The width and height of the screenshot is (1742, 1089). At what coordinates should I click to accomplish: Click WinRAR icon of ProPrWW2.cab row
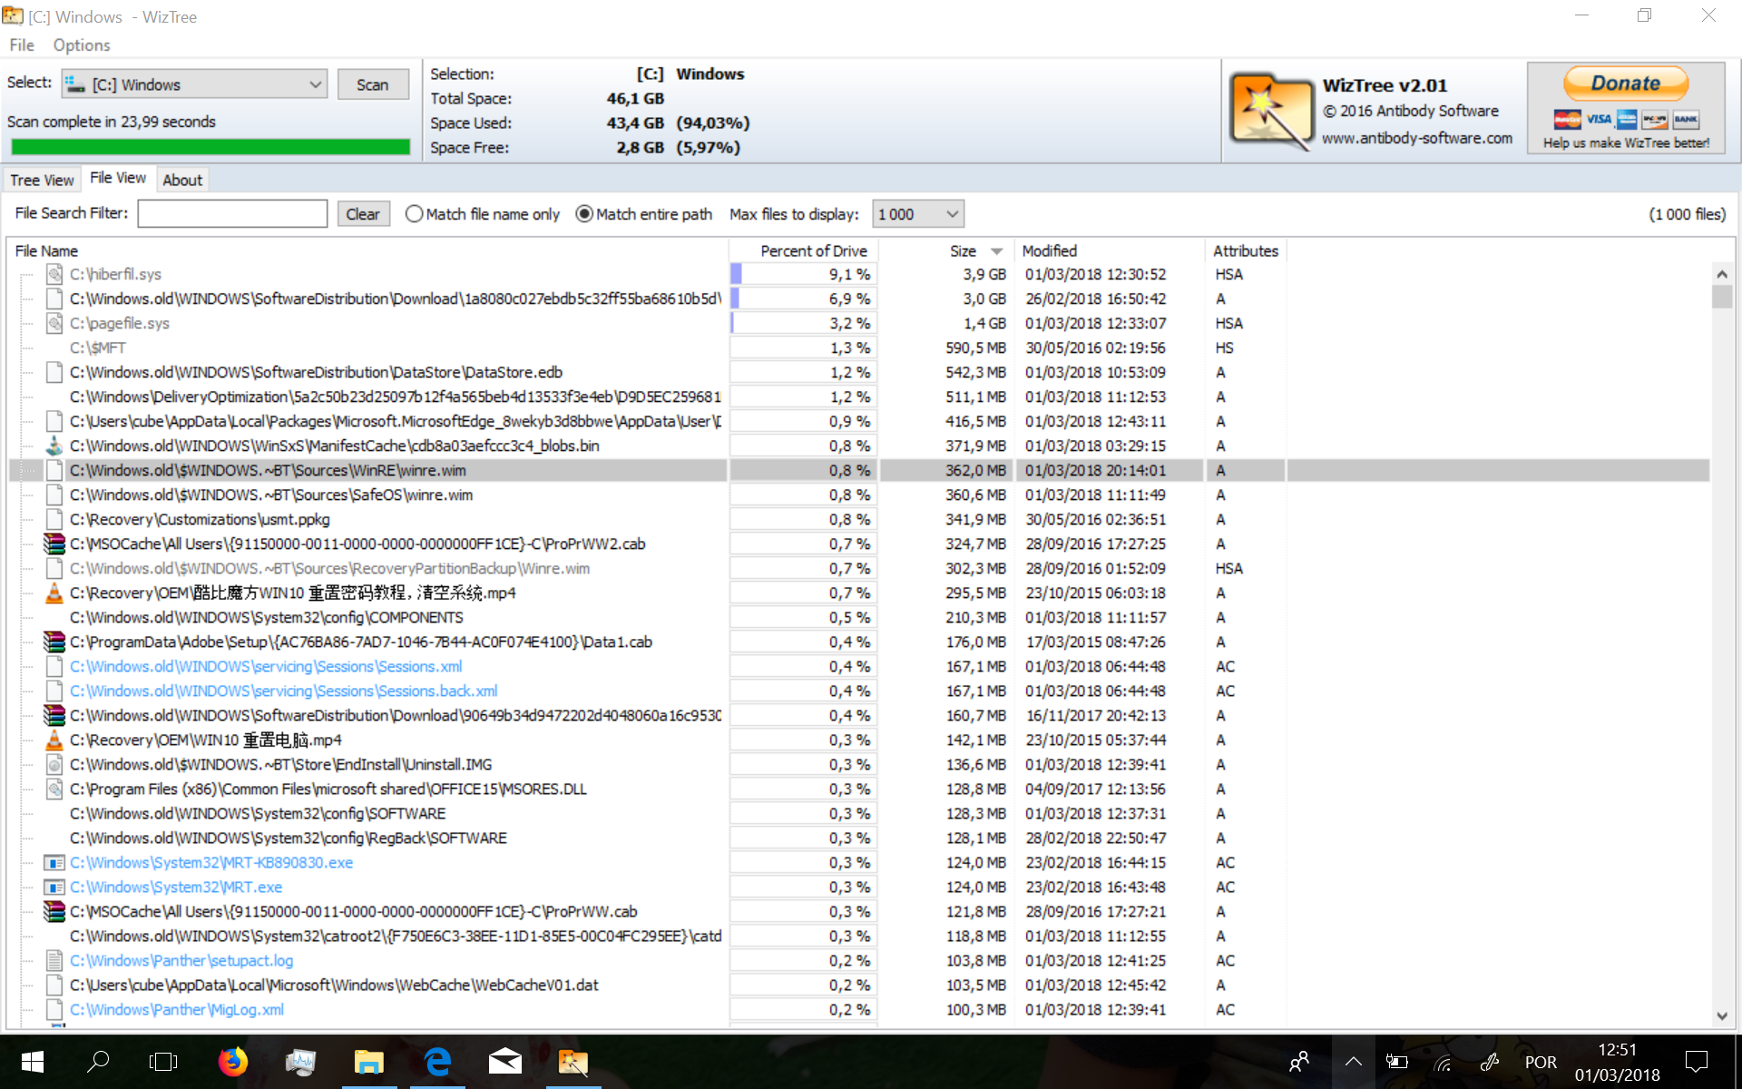(54, 544)
